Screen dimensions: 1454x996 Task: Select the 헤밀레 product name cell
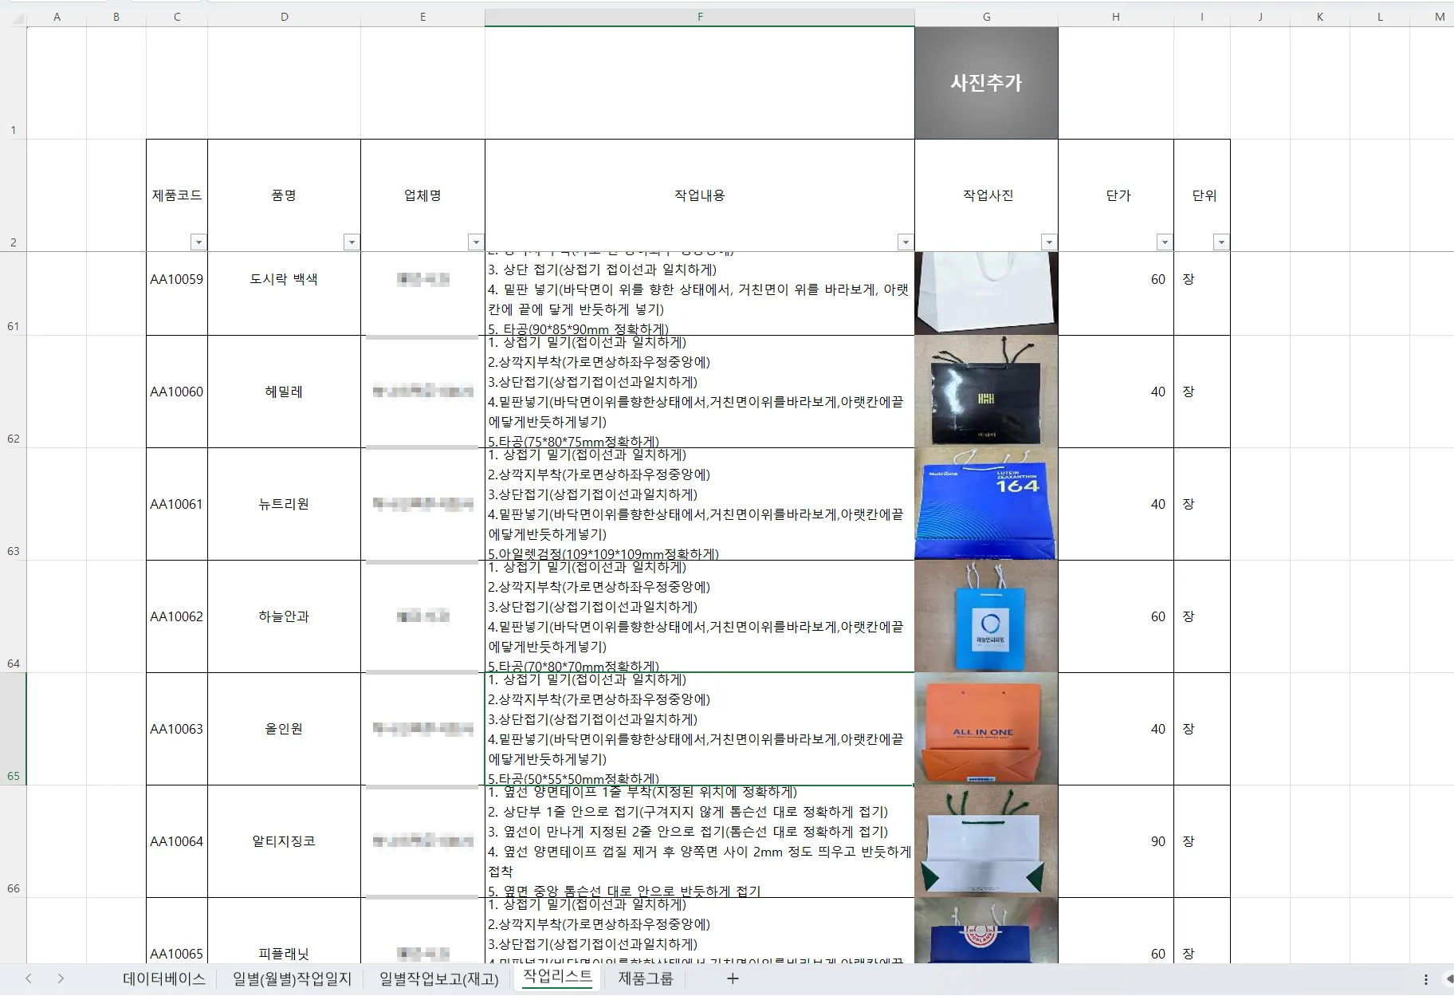tap(284, 392)
